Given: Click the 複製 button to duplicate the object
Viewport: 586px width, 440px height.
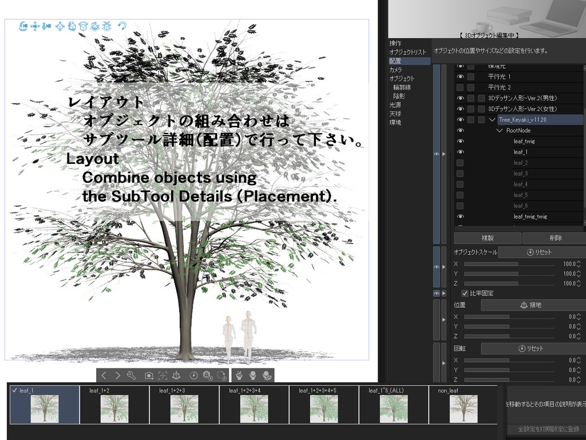Looking at the screenshot, I should tap(486, 238).
